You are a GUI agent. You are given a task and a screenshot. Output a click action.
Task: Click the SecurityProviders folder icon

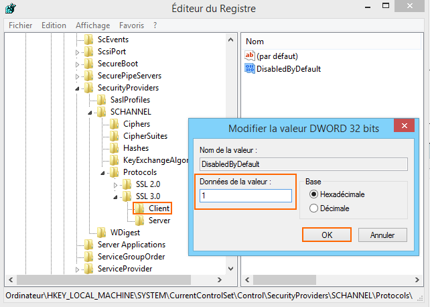[88, 88]
